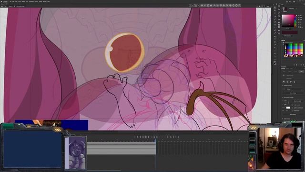The width and height of the screenshot is (305, 172).
Task: Toggle the width-height link icon in Document Settings
Action: click(288, 103)
